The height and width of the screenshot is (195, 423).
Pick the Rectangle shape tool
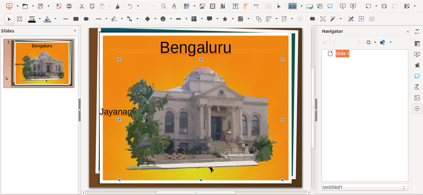pos(76,19)
